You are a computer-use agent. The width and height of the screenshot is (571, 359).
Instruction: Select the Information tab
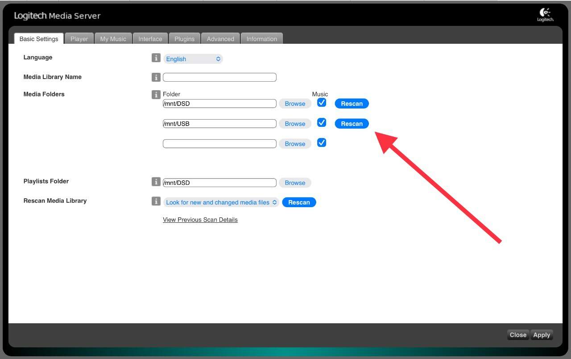[262, 38]
